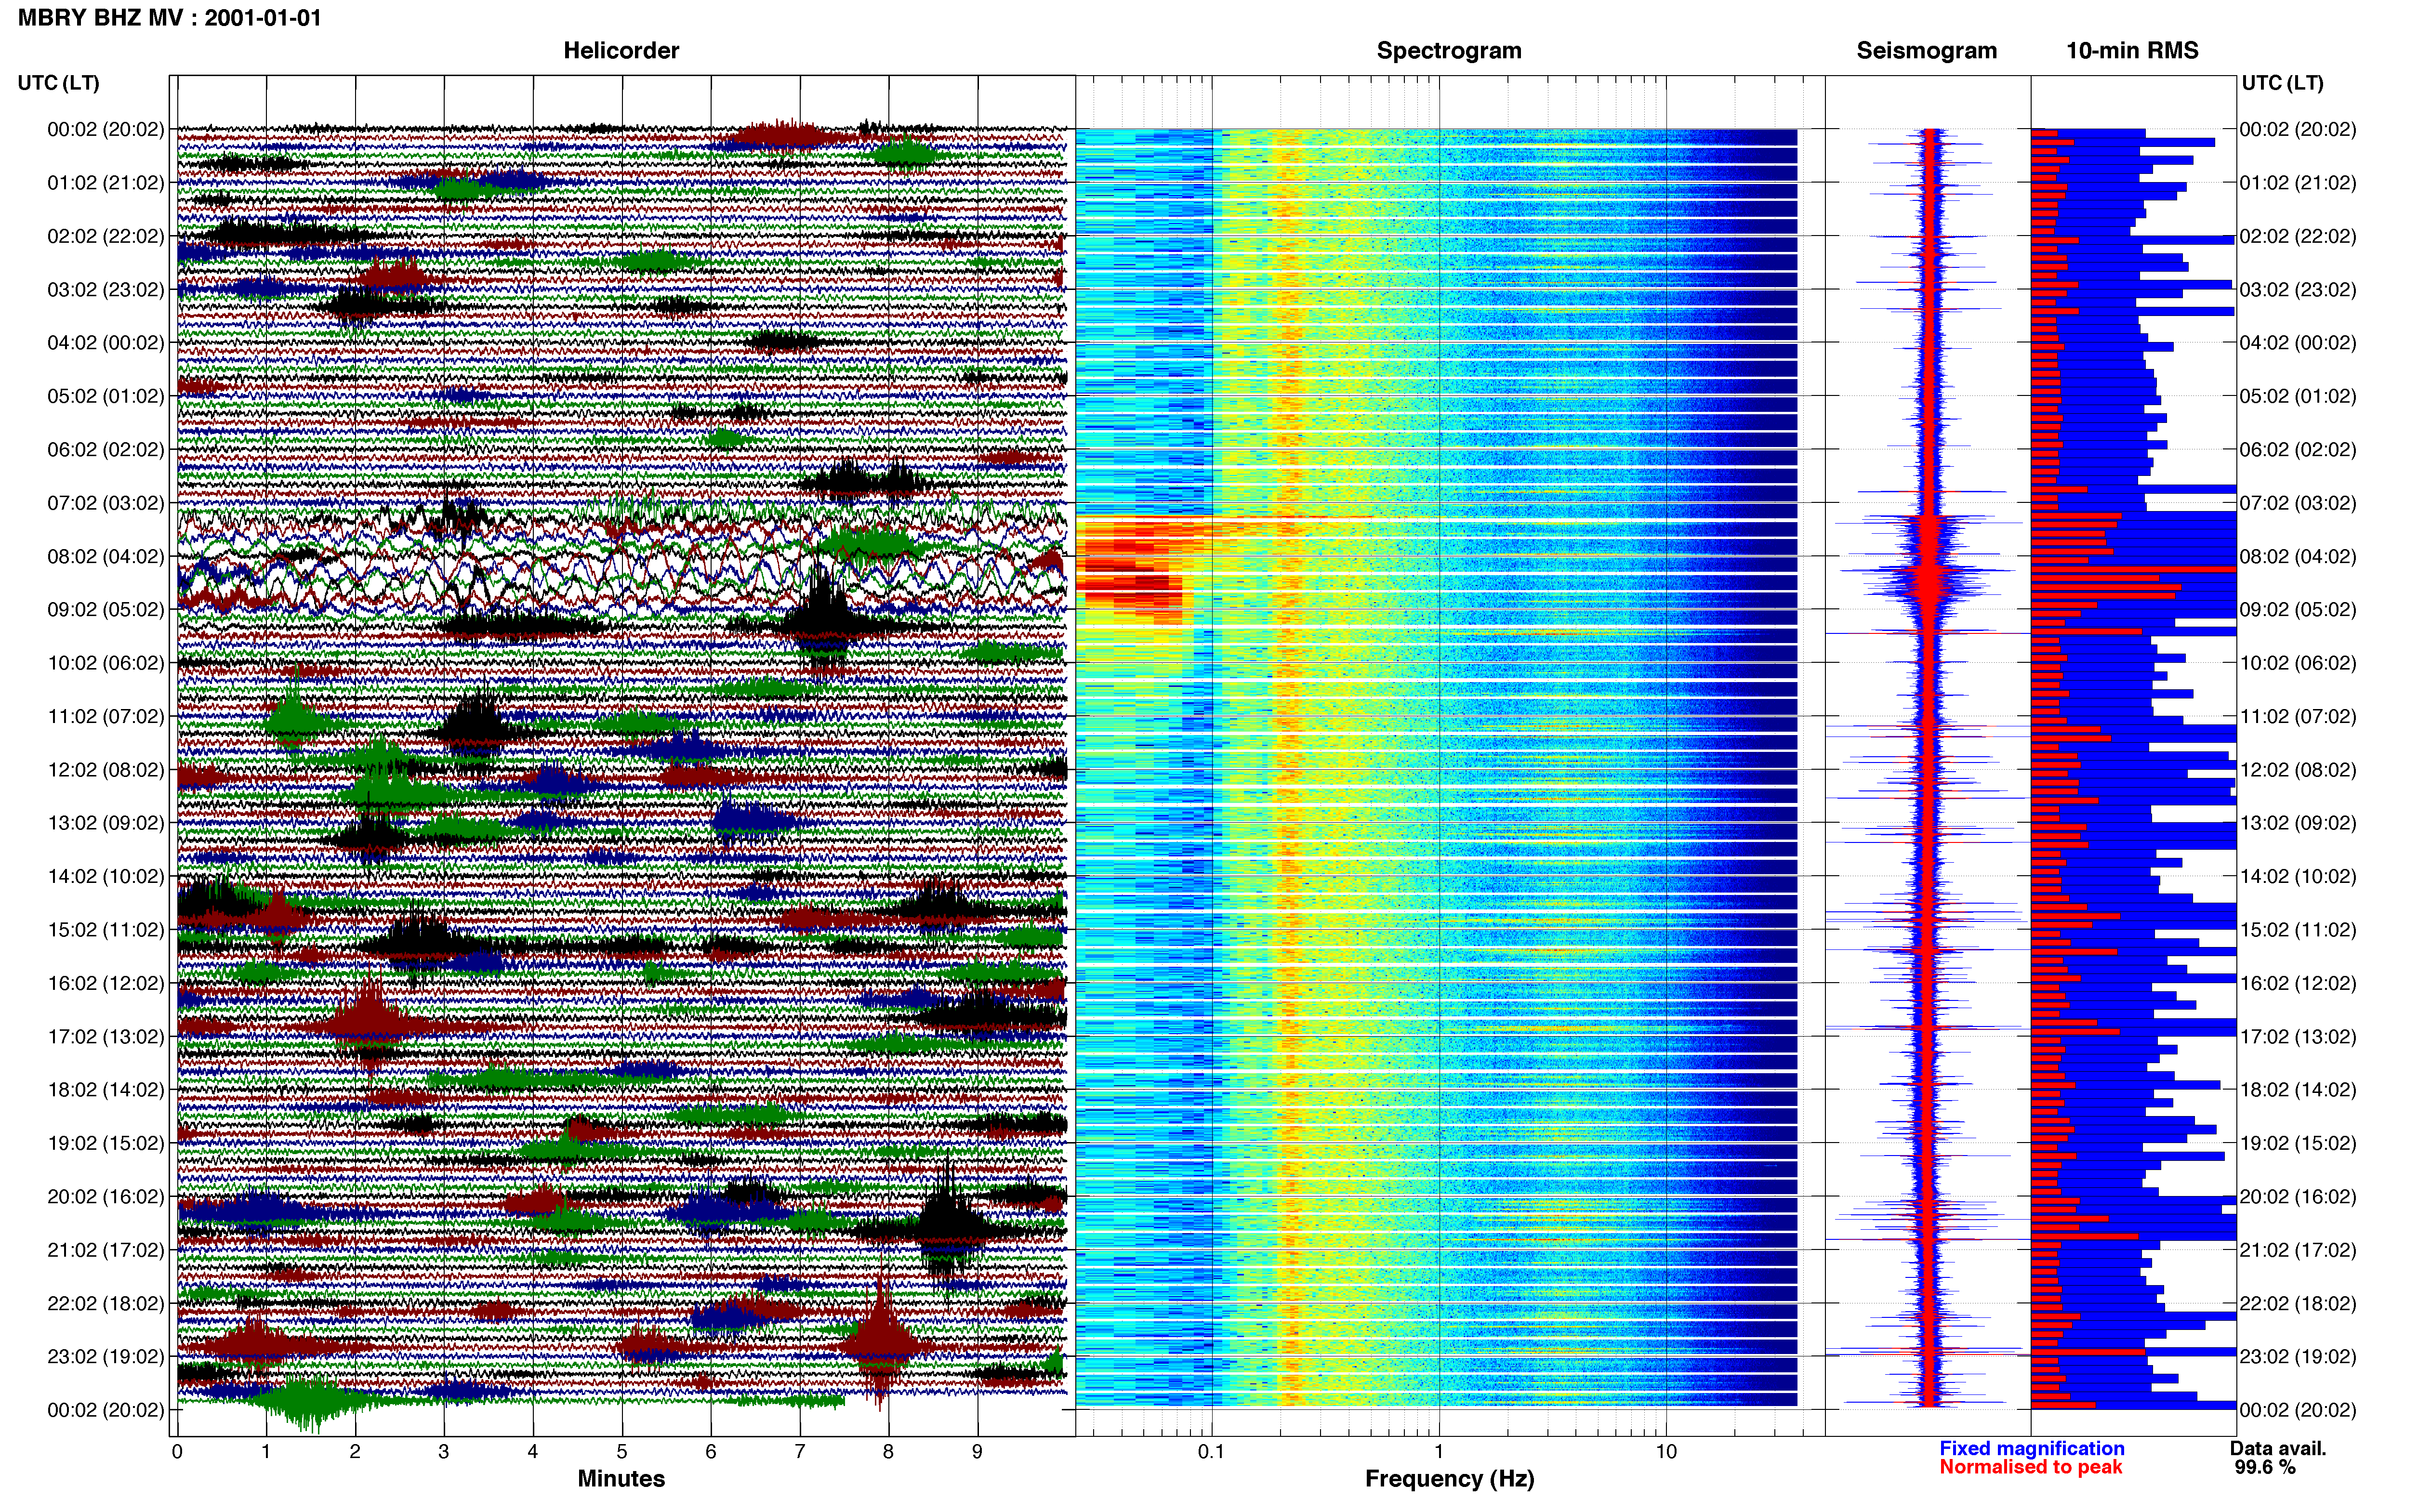Screen dimensions: 2418x1512
Task: Click the left 'UTC (LT)' axis label
Action: coord(59,83)
